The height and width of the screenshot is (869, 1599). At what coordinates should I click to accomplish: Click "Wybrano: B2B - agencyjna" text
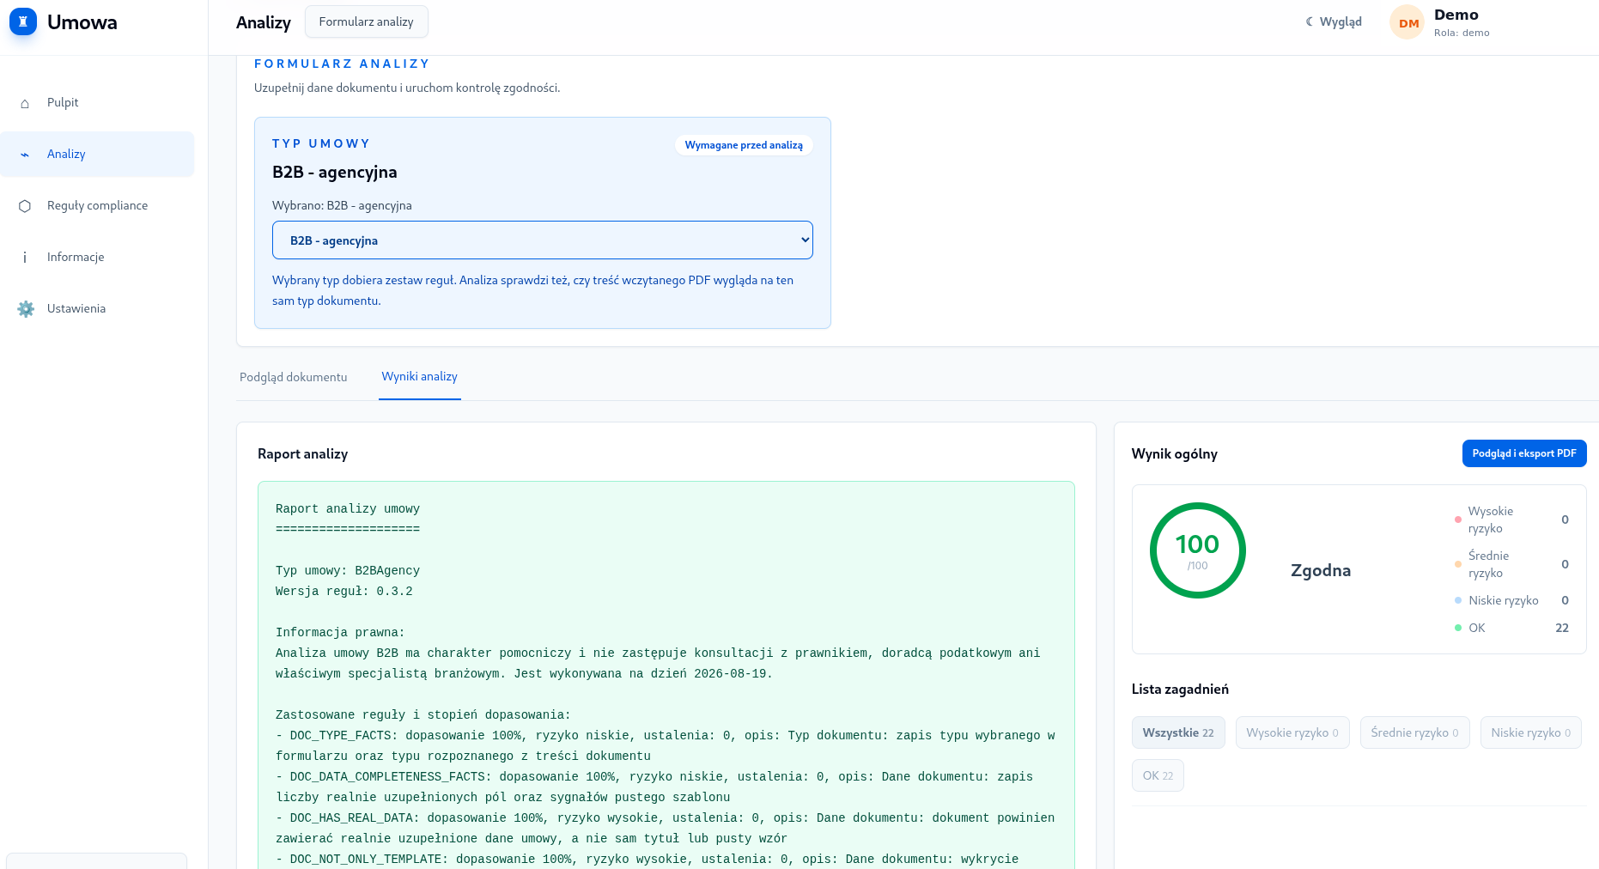[342, 205]
